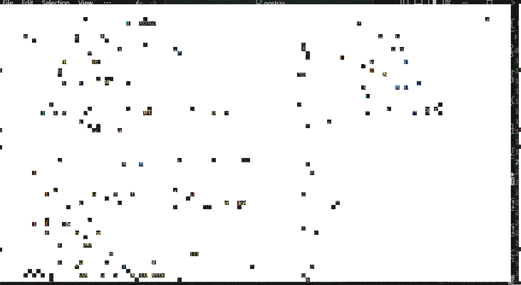Click the Go Back arrow
521x285 pixels.
(139, 3)
